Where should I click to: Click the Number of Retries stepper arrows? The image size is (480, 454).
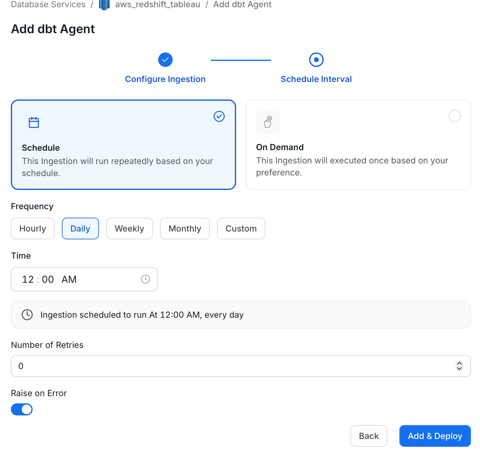click(x=459, y=366)
